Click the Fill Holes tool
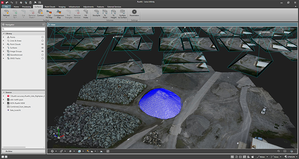The width and height of the screenshot is (299, 159). pos(86,14)
